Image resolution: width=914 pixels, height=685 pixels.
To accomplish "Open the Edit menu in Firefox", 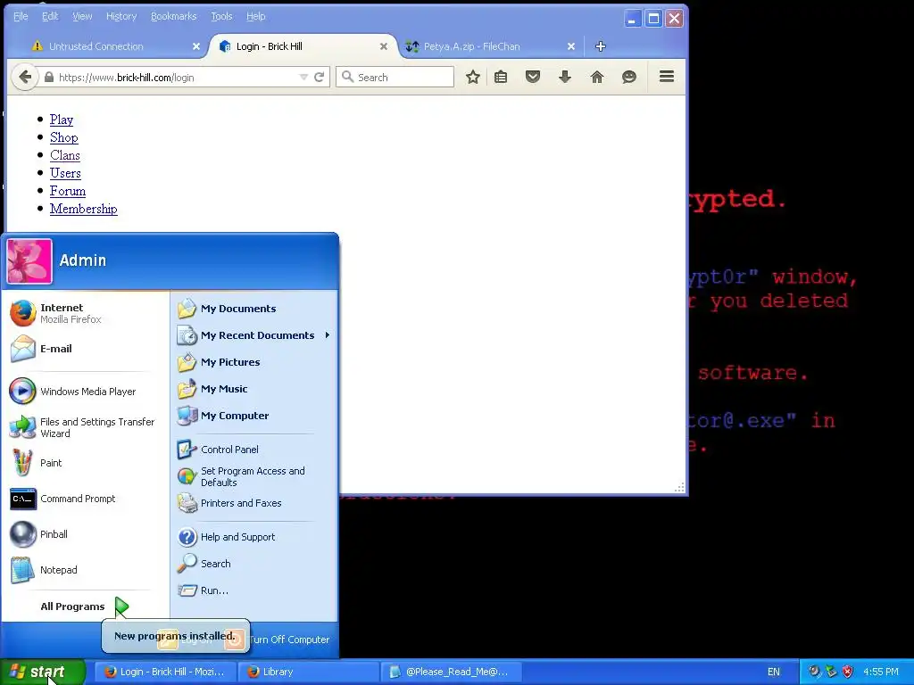I will pos(50,16).
